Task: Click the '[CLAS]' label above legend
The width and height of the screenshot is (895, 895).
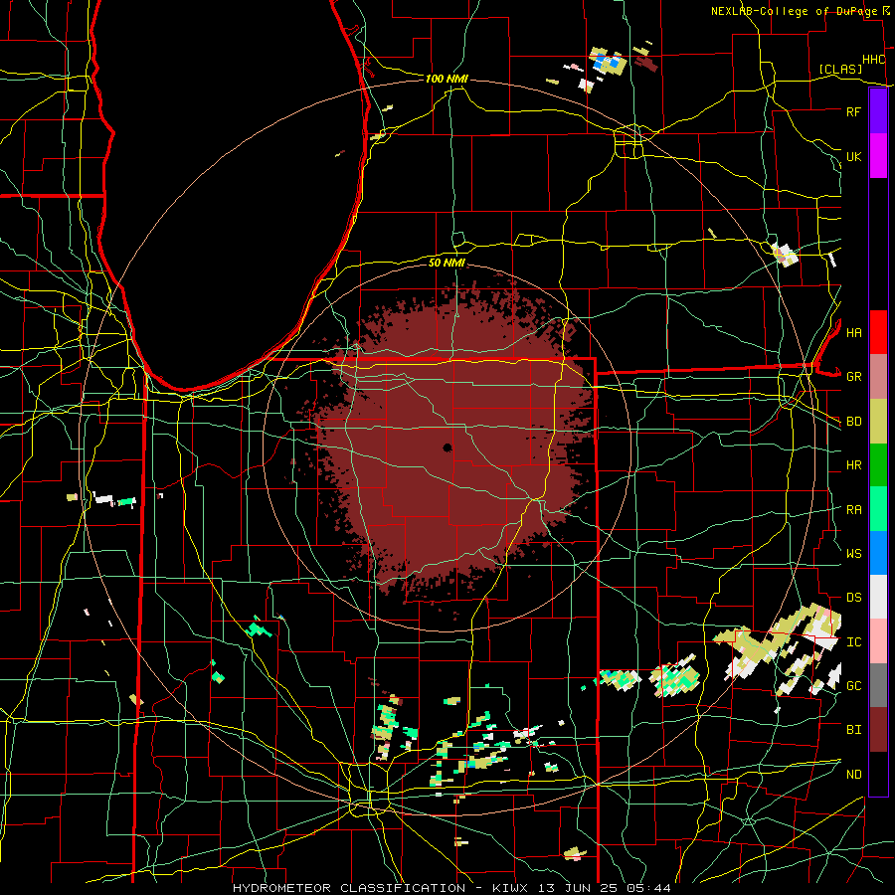Action: point(840,69)
